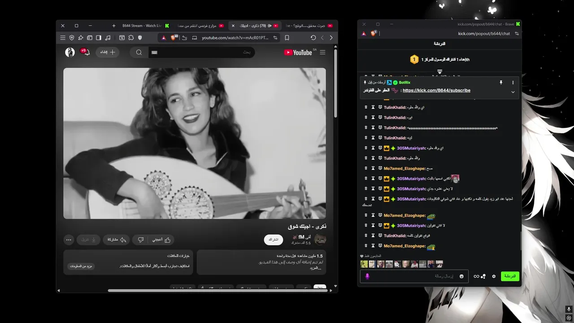
Task: Like the video with أعجبني button
Action: (x=161, y=240)
